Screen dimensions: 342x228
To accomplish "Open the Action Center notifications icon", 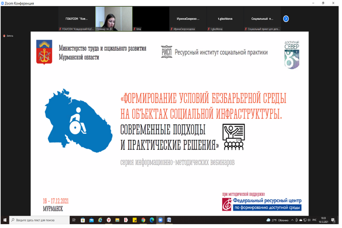I will click(x=333, y=220).
